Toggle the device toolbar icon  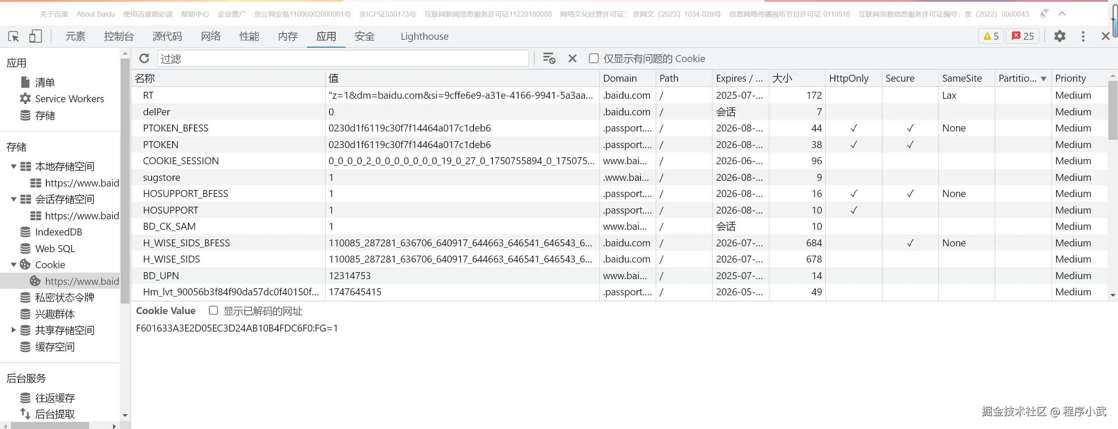35,36
